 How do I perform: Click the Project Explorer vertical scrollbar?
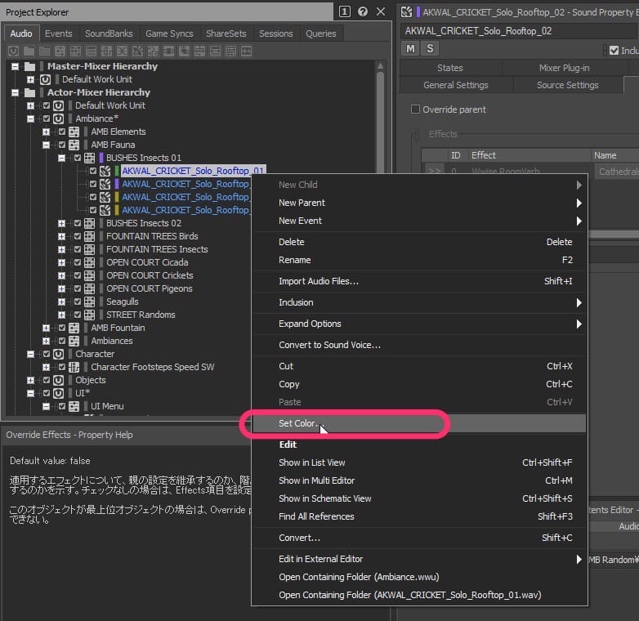pyautogui.click(x=380, y=123)
